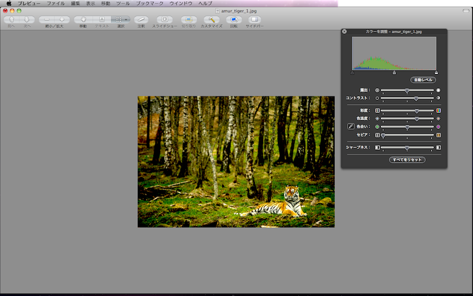Viewport: 473px width, 296px height.
Task: Click the histogram black point marker
Action: click(352, 72)
